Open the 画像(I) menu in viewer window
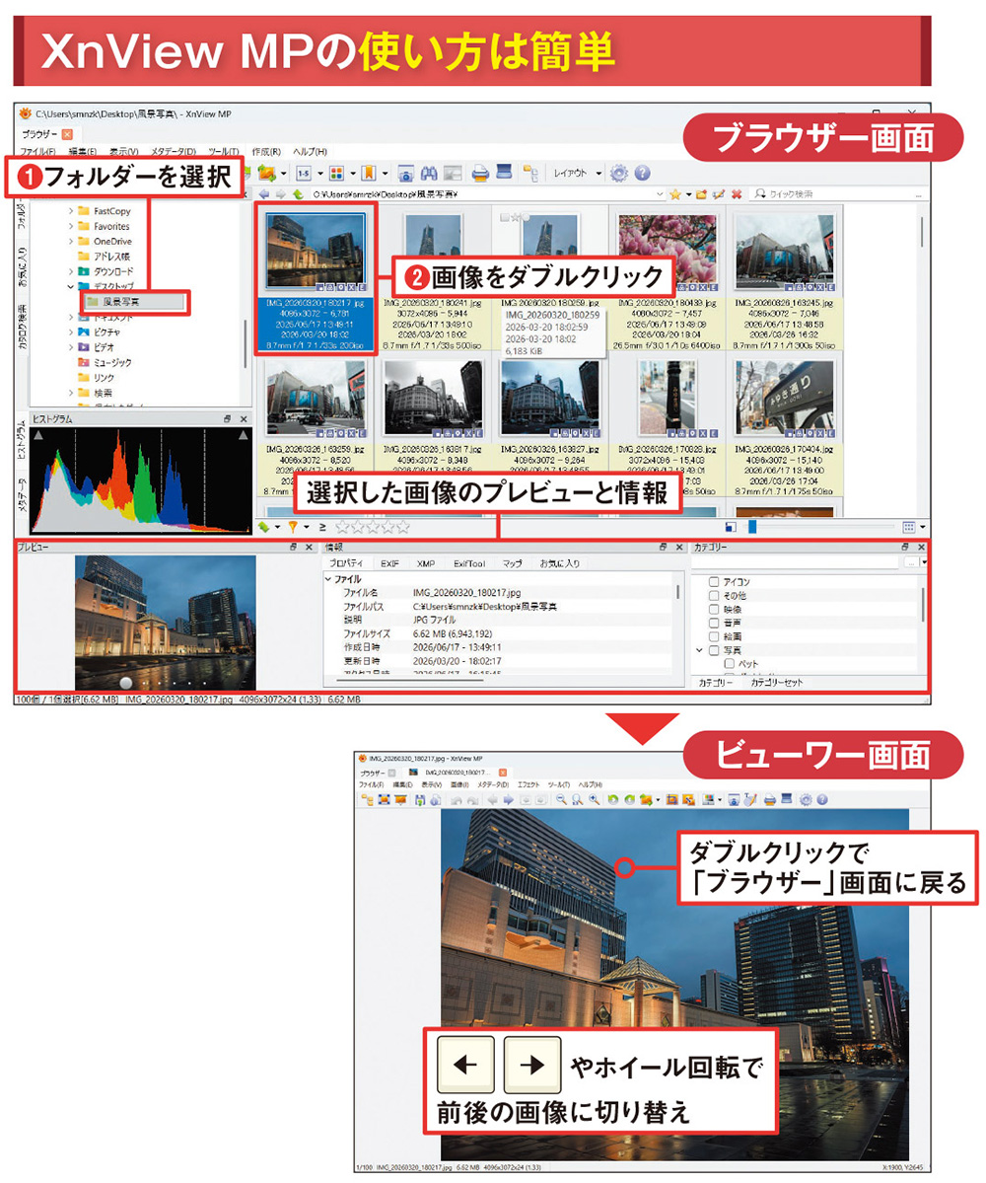 pos(459,784)
